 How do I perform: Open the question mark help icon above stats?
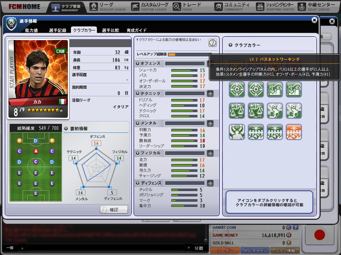212,43
